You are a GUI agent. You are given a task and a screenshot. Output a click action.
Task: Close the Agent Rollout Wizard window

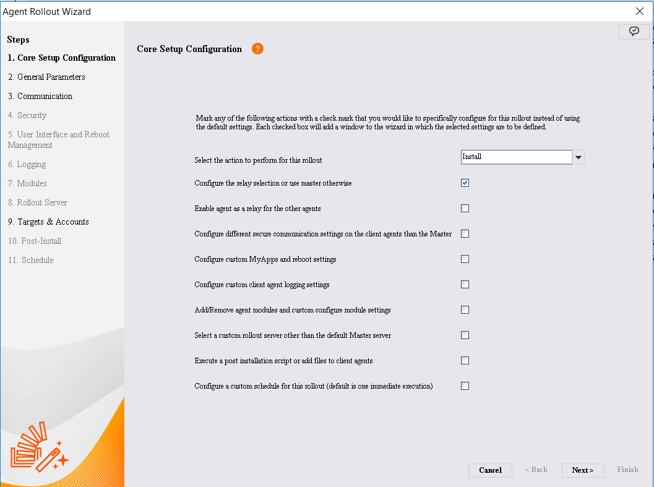tap(639, 11)
